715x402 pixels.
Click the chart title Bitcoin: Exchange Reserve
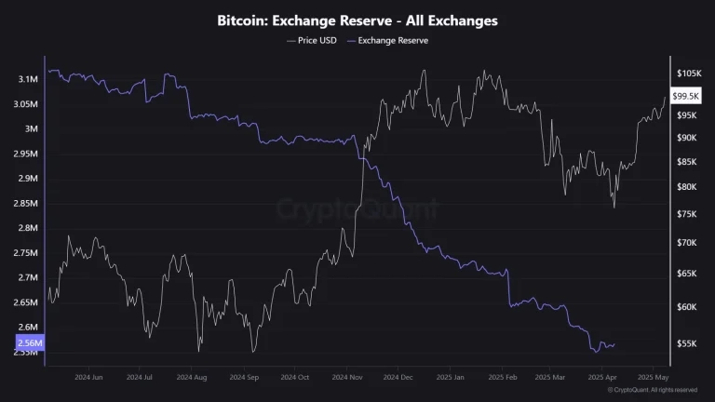pos(357,20)
